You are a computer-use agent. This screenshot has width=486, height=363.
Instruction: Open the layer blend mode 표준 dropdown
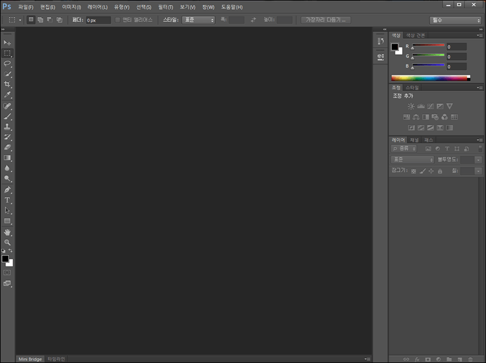click(x=412, y=160)
